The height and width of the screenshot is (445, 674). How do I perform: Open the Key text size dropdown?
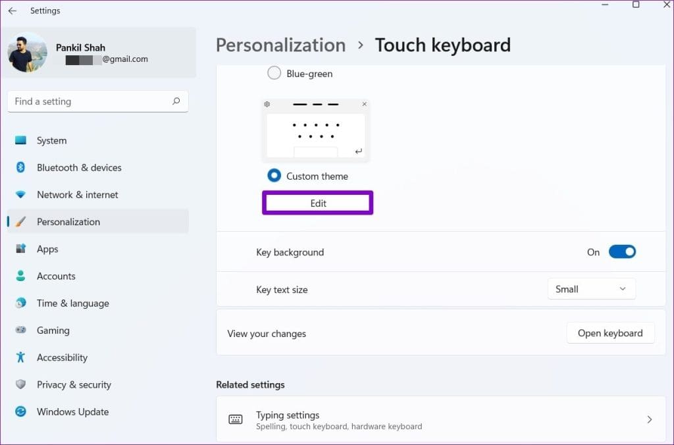591,288
